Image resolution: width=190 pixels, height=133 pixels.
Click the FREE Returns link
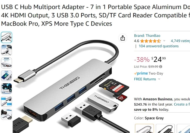tap(145, 79)
